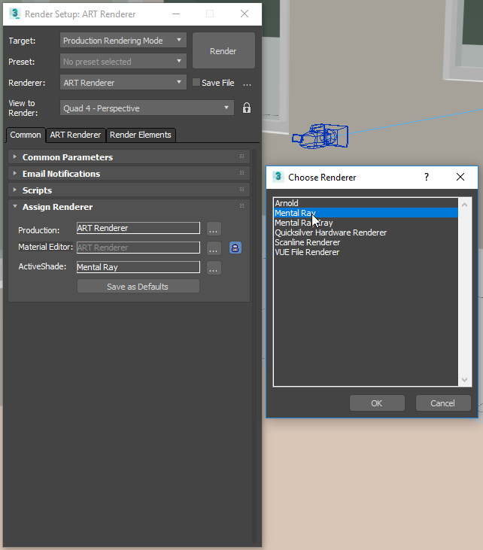This screenshot has height=550, width=483.
Task: Confirm with OK in Choose Renderer
Action: (377, 403)
